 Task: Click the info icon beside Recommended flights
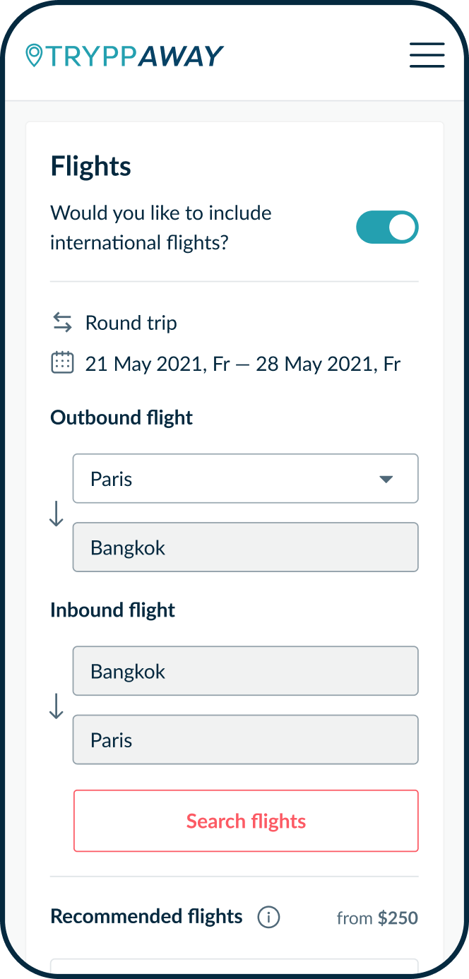pyautogui.click(x=268, y=917)
